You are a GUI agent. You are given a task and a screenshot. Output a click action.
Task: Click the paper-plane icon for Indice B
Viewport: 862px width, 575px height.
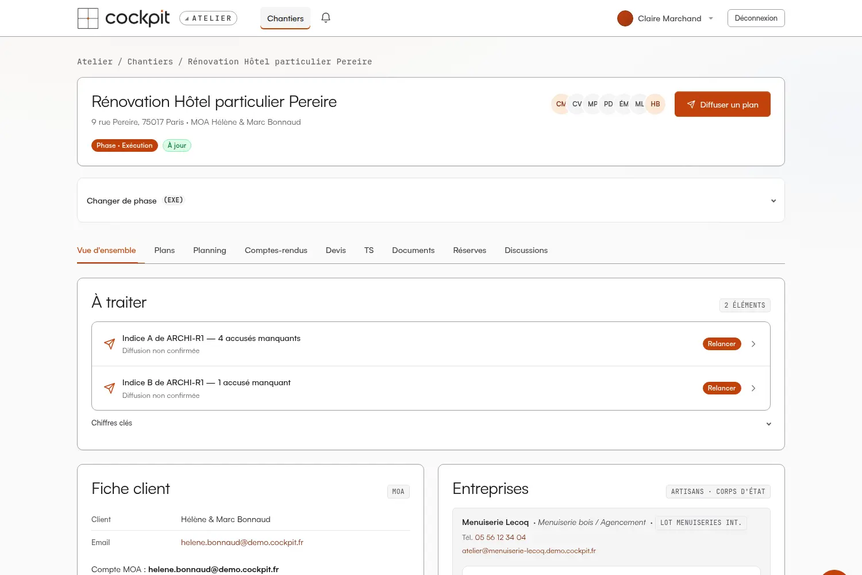[x=109, y=388]
